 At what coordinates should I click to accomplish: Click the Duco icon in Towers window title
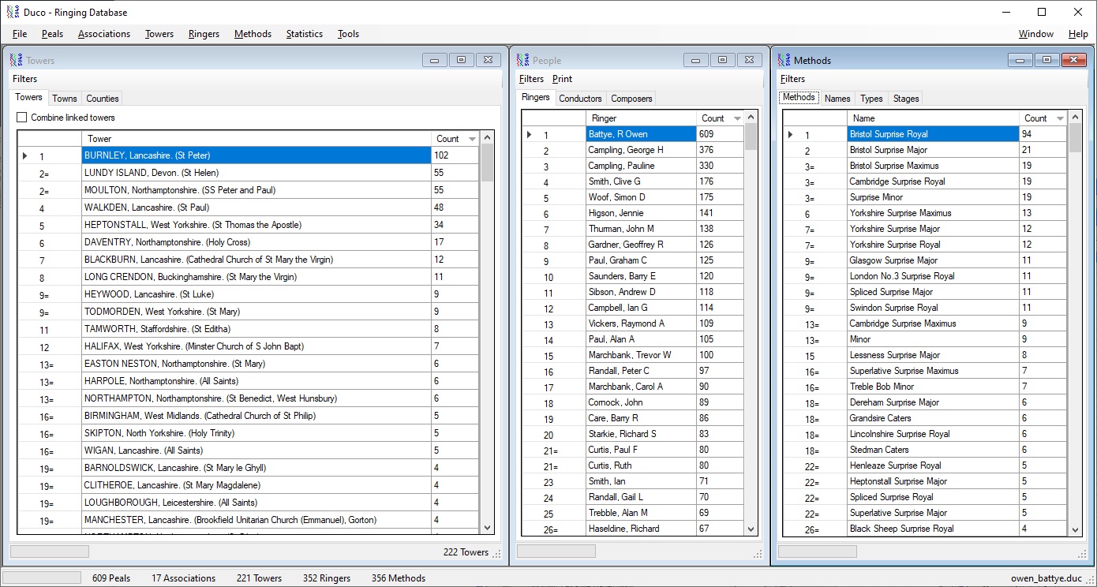[x=16, y=61]
